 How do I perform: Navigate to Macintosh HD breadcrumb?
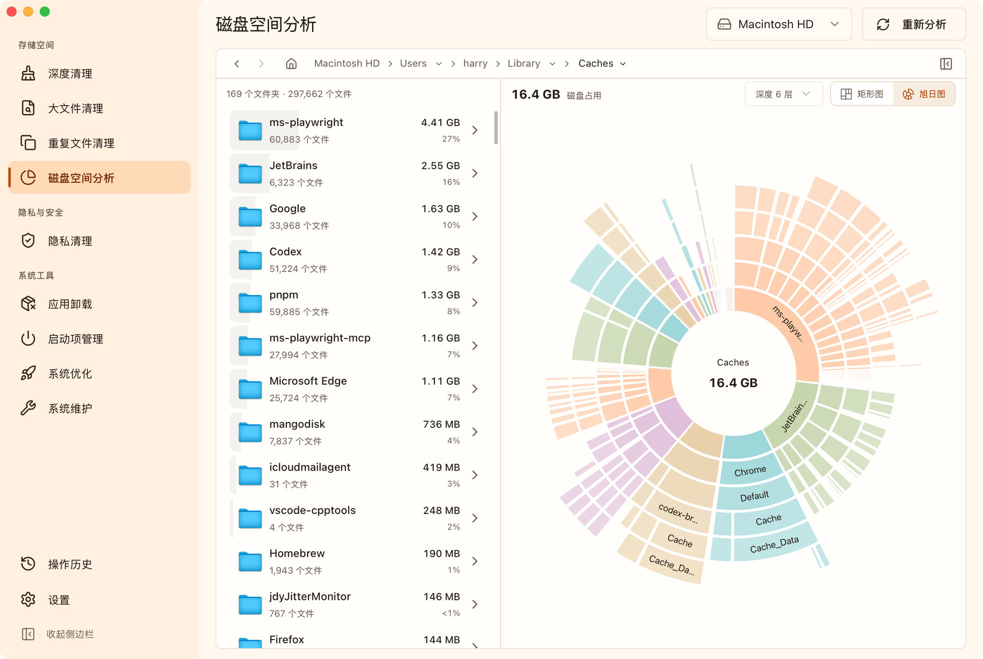tap(346, 64)
